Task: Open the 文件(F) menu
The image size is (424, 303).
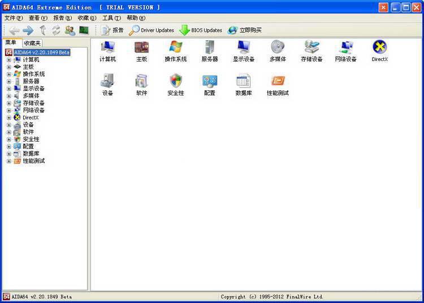Action: [14, 18]
